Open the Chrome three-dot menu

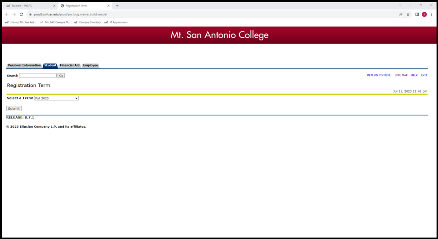pos(432,14)
